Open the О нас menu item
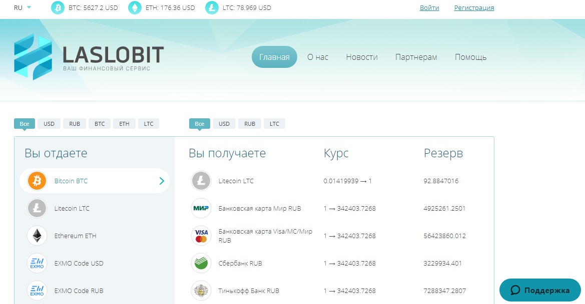The image size is (585, 304). point(318,57)
